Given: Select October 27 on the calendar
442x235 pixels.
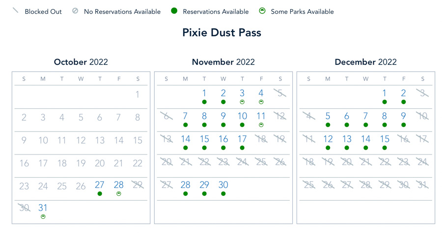Looking at the screenshot, I should 100,185.
